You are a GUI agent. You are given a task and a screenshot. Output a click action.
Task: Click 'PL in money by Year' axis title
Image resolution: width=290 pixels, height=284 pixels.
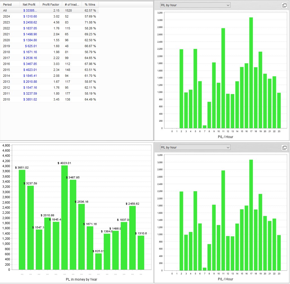81,279
